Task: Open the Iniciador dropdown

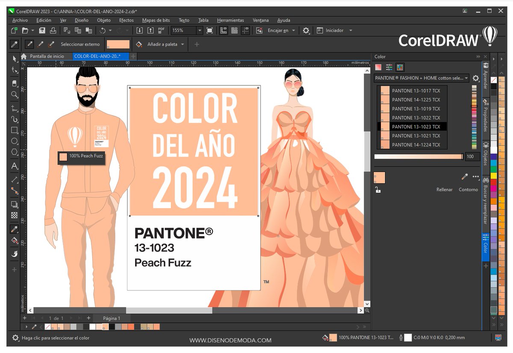Action: coord(351,30)
